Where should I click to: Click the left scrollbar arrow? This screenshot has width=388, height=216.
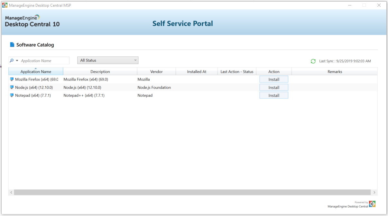(11, 192)
